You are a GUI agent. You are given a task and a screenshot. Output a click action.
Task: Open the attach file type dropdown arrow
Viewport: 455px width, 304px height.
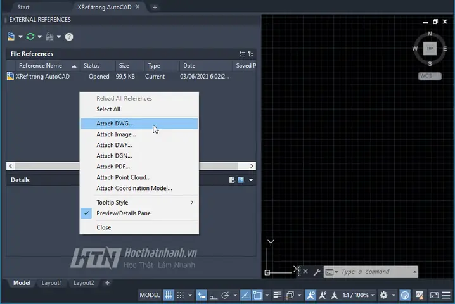(20, 37)
